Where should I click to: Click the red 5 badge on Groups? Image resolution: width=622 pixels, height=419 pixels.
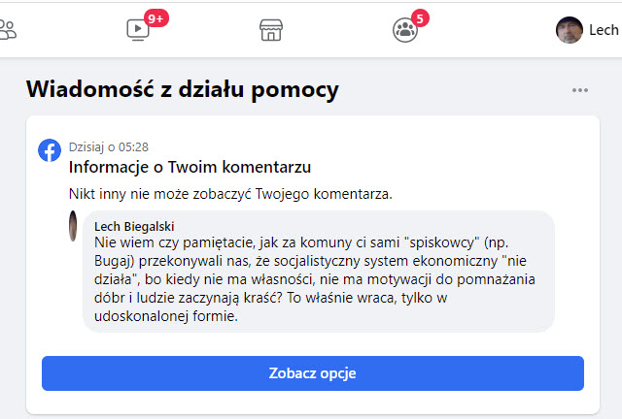[x=420, y=17]
